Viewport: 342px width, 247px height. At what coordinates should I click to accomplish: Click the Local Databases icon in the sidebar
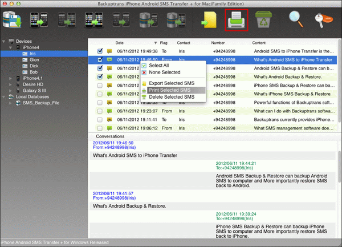pos(11,96)
